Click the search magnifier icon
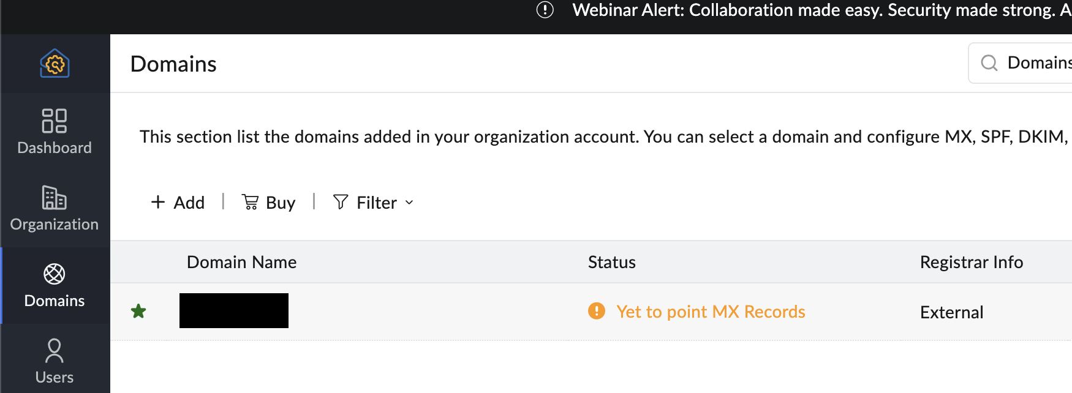Image resolution: width=1072 pixels, height=393 pixels. 989,63
